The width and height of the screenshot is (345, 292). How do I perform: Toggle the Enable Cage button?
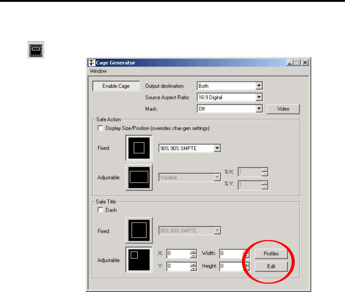[x=116, y=86]
